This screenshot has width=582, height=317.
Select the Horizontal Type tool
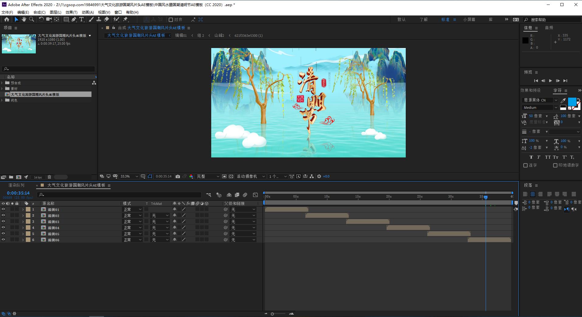(x=81, y=19)
